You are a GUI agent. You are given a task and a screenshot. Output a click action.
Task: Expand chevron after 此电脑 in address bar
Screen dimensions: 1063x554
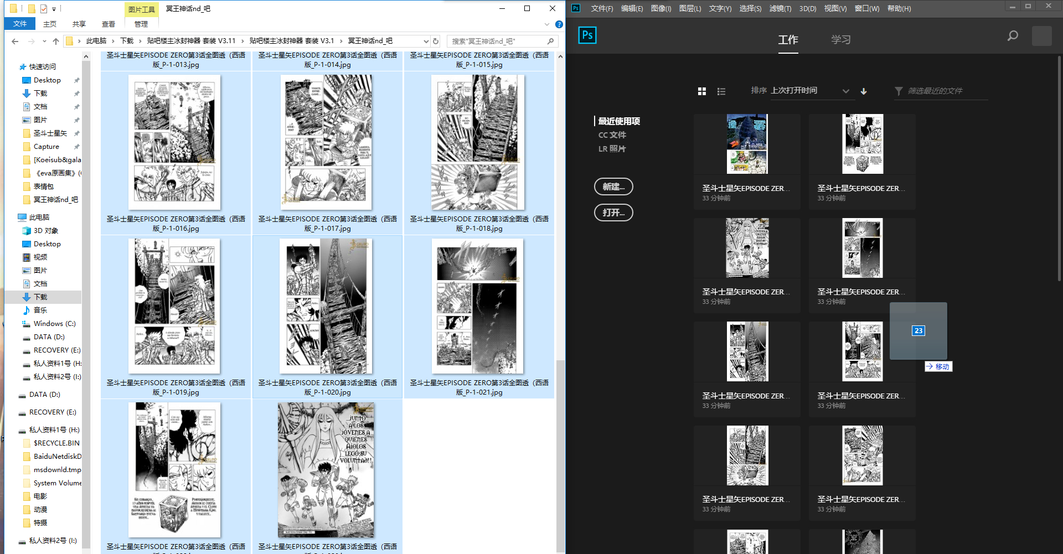(113, 41)
